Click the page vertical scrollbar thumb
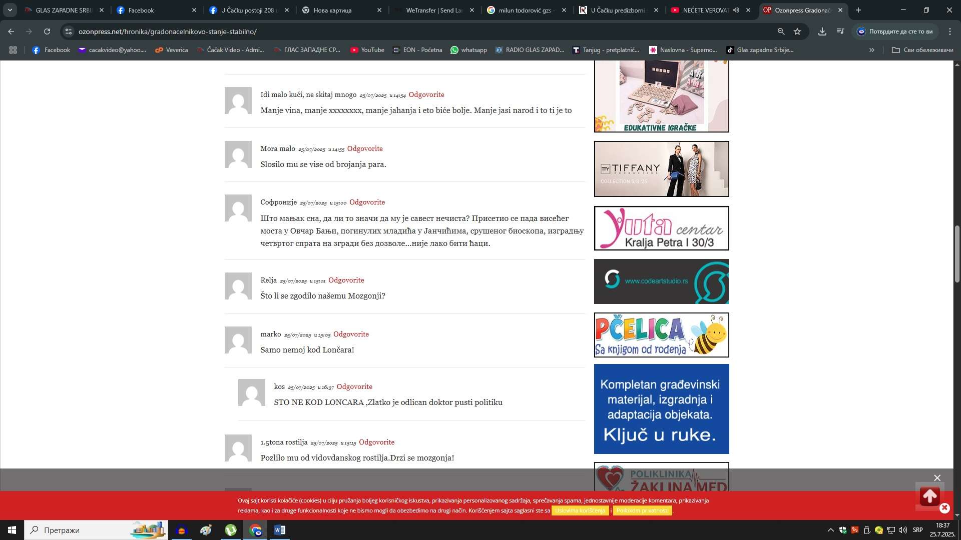This screenshot has height=540, width=961. pos(957,254)
